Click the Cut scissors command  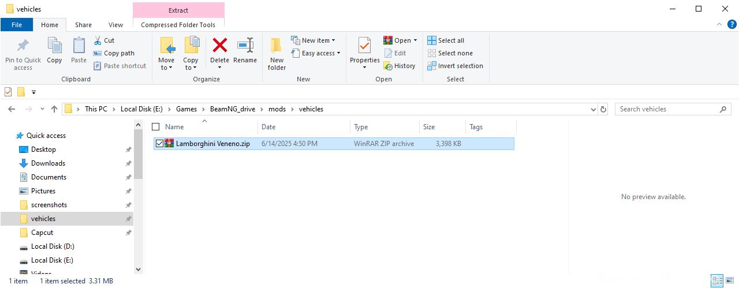pyautogui.click(x=104, y=40)
